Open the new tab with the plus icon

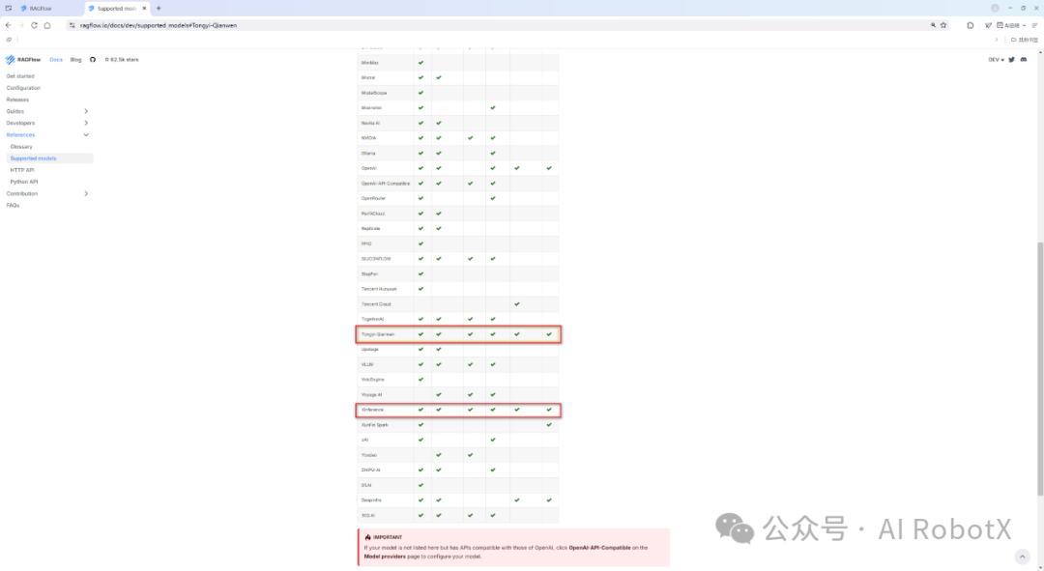[x=159, y=8]
